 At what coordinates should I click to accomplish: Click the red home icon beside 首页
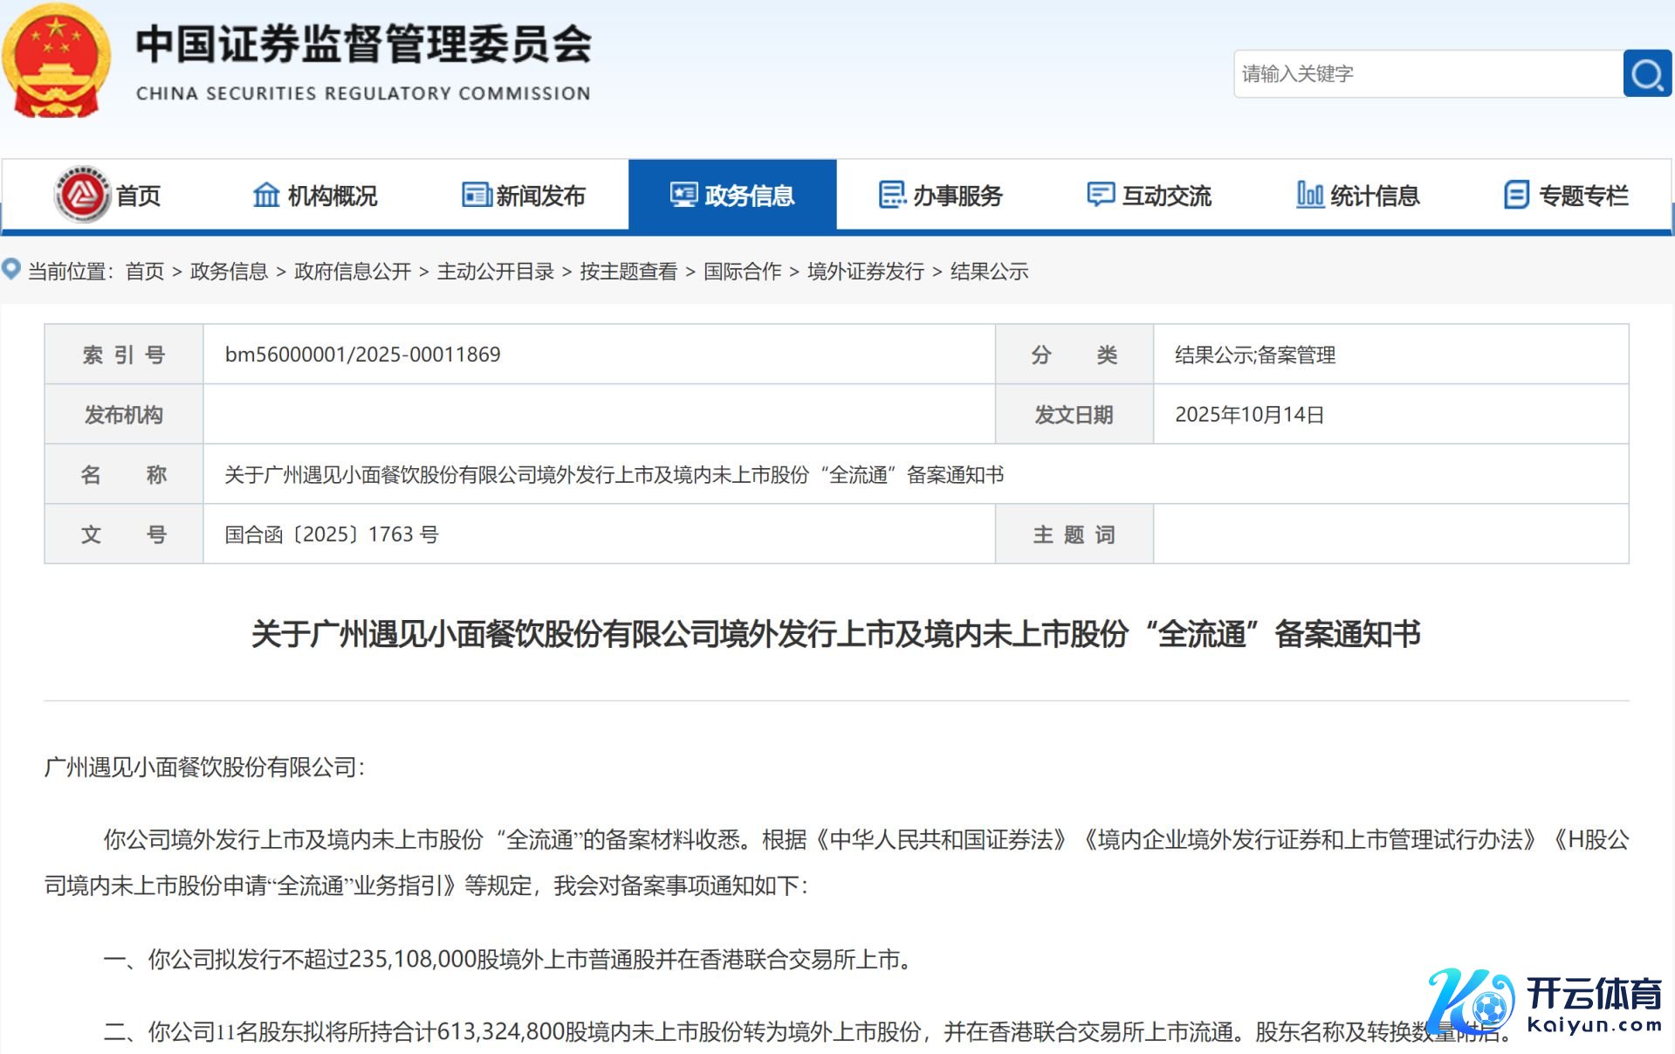pos(82,195)
